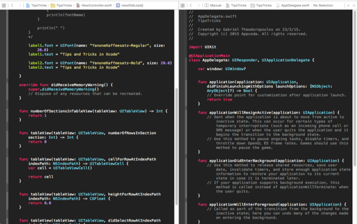Open viewDidLoad() method jump bar item
This screenshot has width=357, height=224.
(130, 5)
